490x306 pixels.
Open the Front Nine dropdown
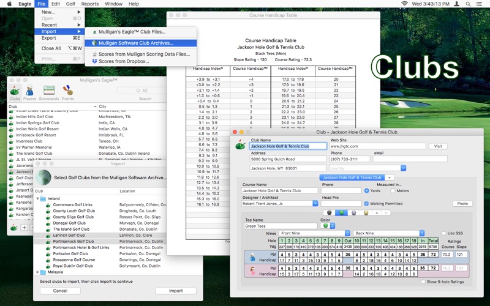(315, 233)
